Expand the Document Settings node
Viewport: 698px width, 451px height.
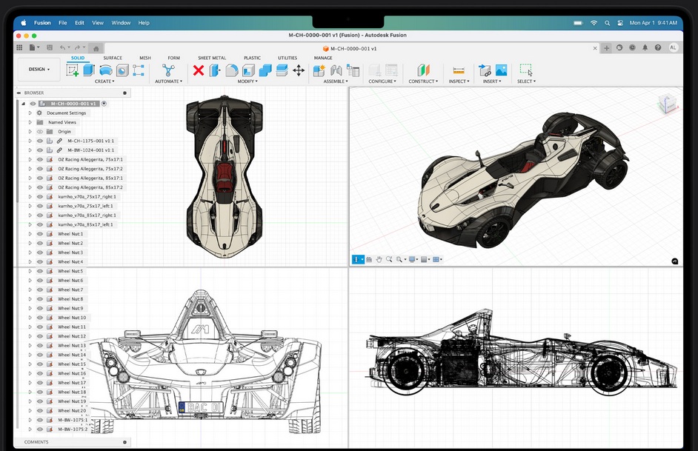click(x=30, y=113)
